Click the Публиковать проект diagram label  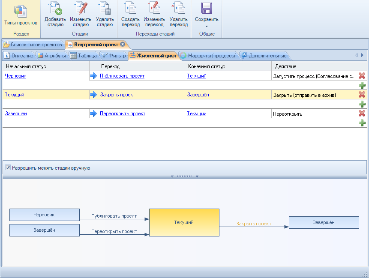point(114,216)
